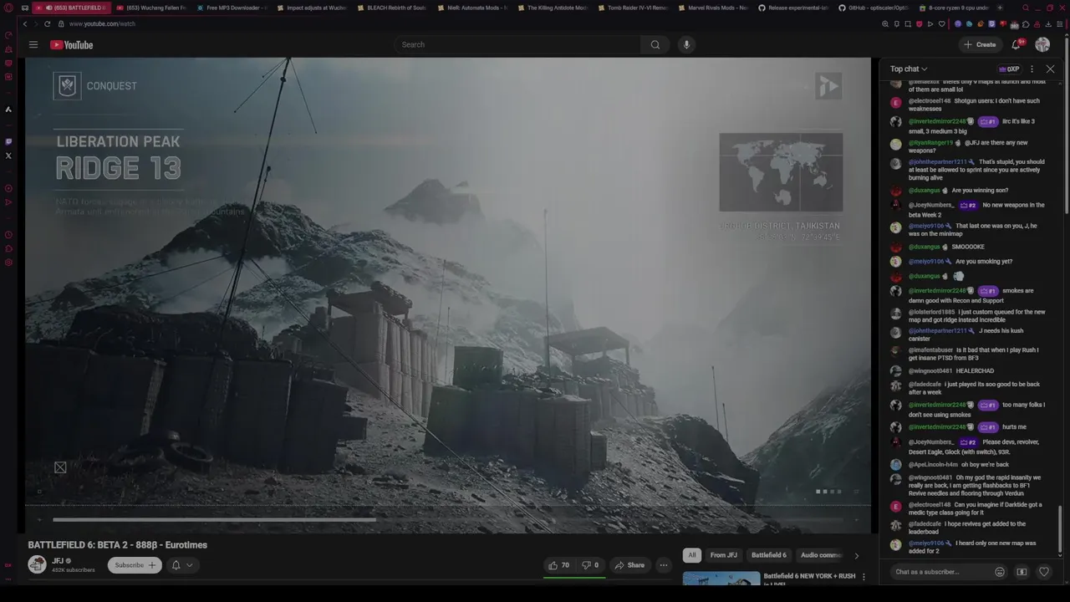This screenshot has width=1070, height=602.
Task: Close the live chat panel
Action: 1050,69
